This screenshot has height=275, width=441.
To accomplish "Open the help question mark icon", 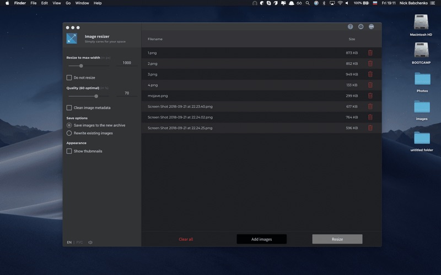I will [350, 26].
